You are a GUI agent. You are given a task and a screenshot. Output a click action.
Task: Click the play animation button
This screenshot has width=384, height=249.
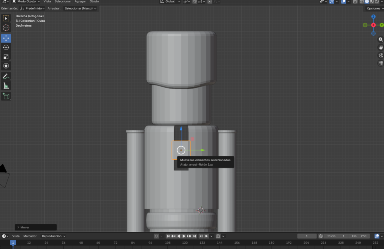[x=184, y=236]
